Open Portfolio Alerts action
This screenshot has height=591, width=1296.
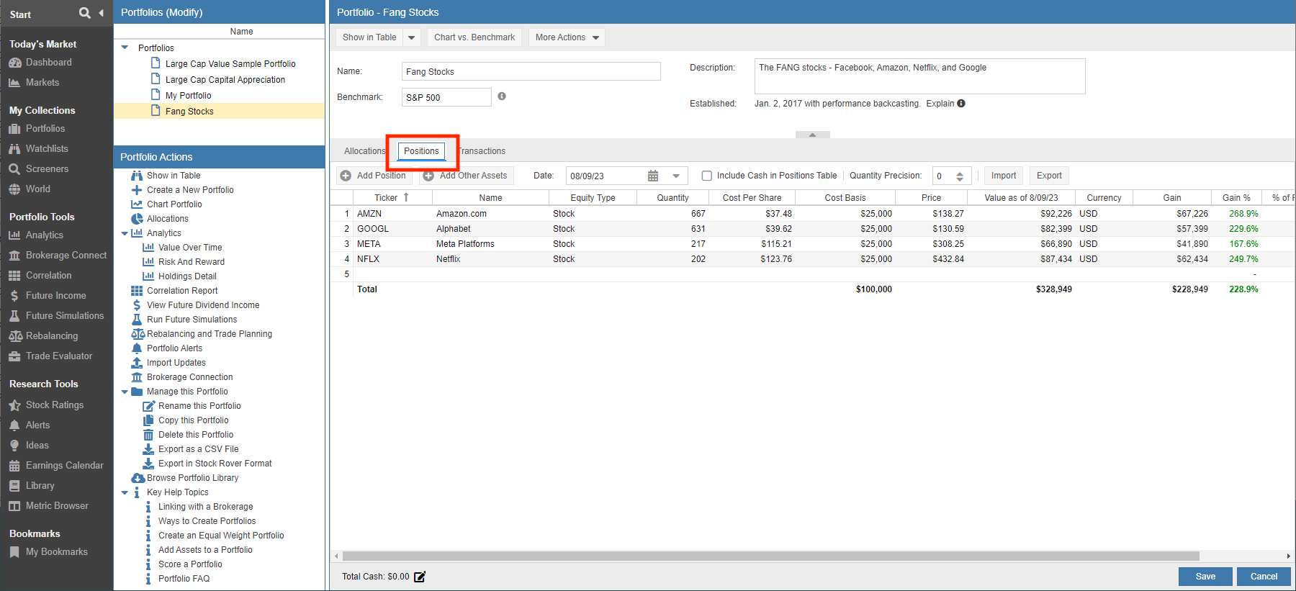point(174,348)
